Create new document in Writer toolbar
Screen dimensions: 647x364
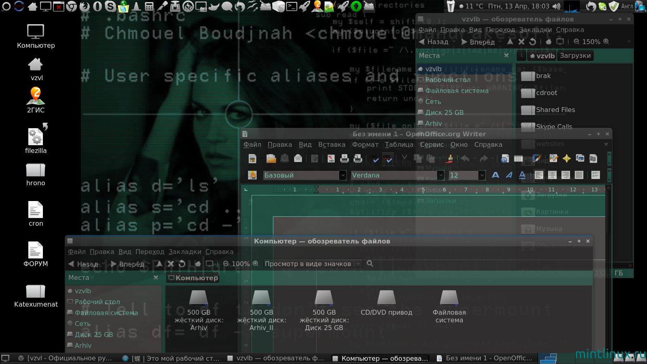[252, 159]
